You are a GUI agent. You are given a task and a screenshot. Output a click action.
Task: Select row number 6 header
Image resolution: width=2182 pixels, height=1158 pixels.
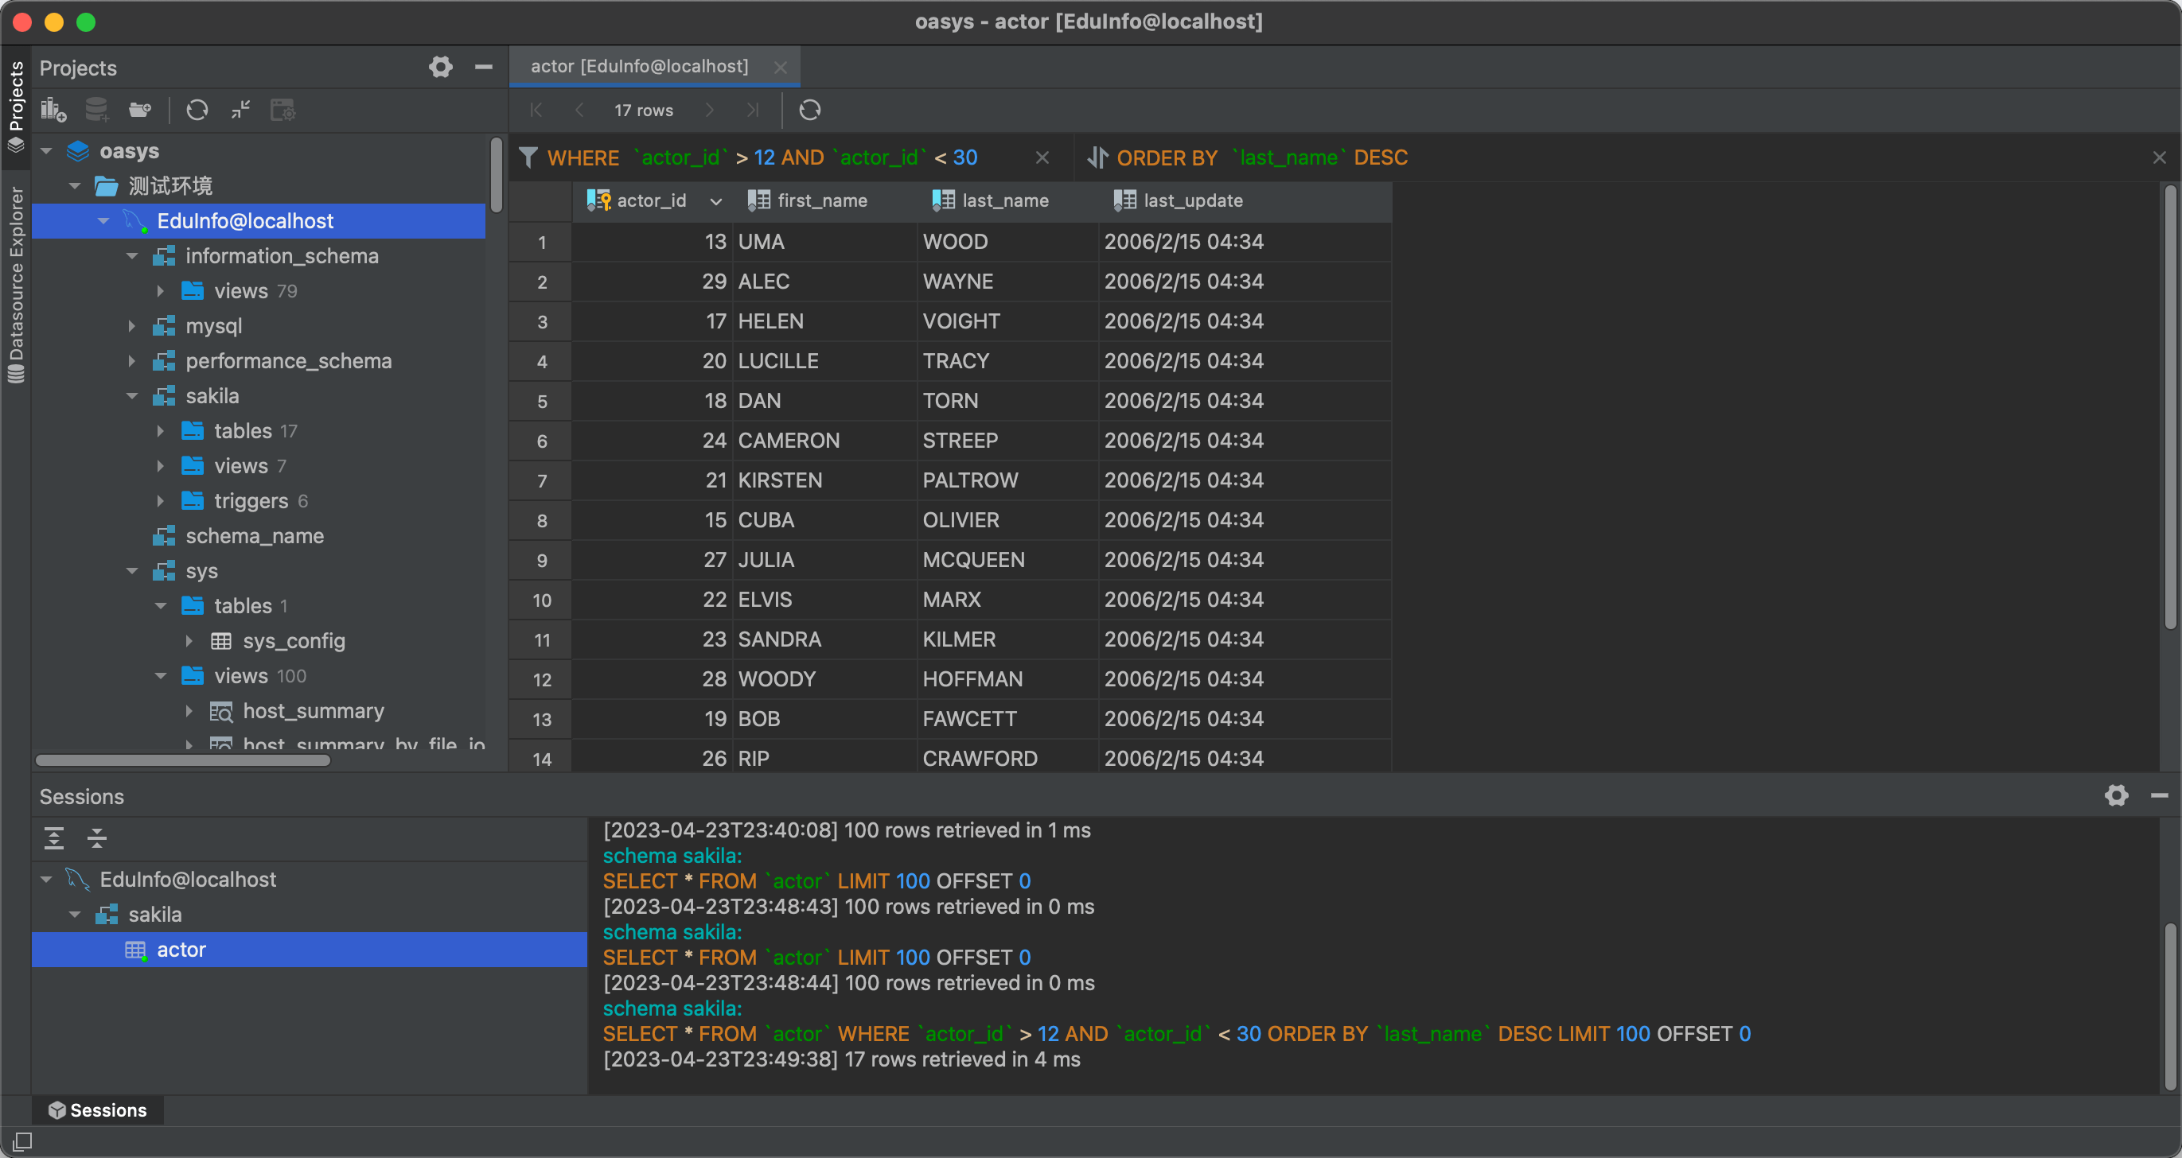(x=541, y=441)
